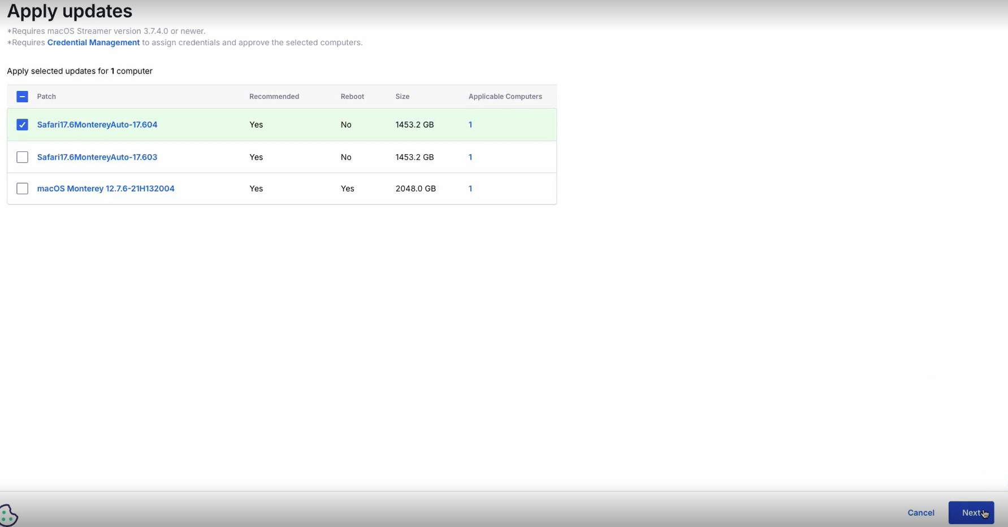Select Recommended Yes cell for Safari 17.604

coord(256,125)
